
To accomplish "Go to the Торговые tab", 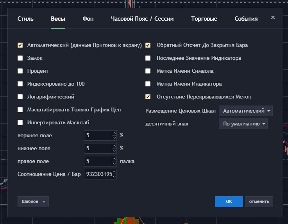I will point(204,19).
